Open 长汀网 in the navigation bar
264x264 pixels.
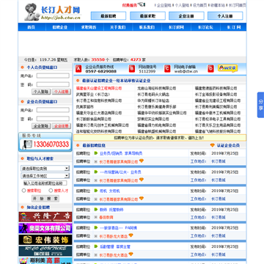(233, 27)
